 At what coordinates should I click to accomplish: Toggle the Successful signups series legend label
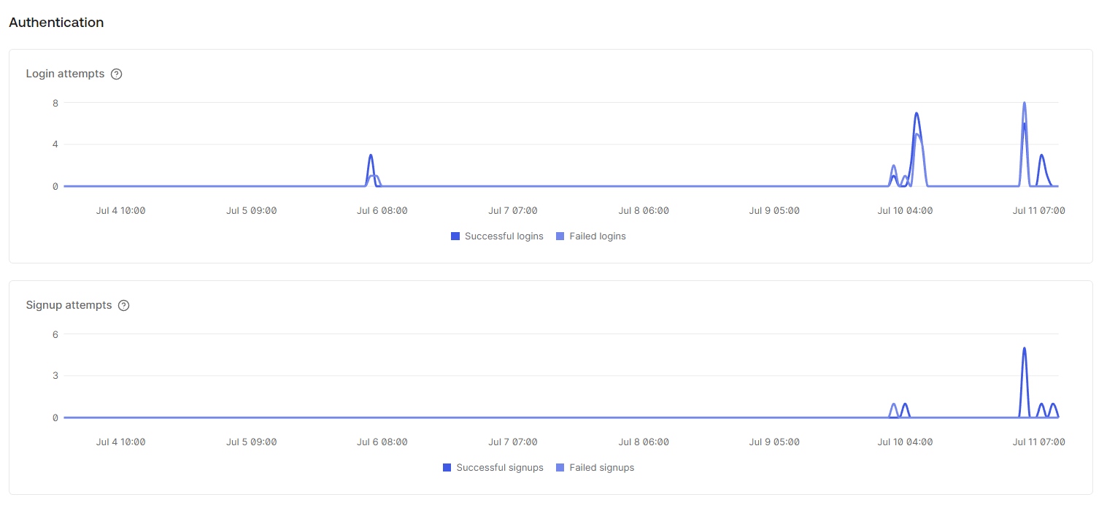pyautogui.click(x=499, y=468)
